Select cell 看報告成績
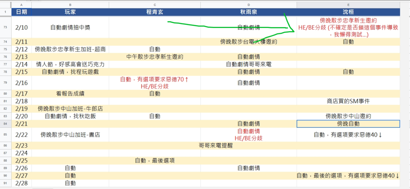 70,94
